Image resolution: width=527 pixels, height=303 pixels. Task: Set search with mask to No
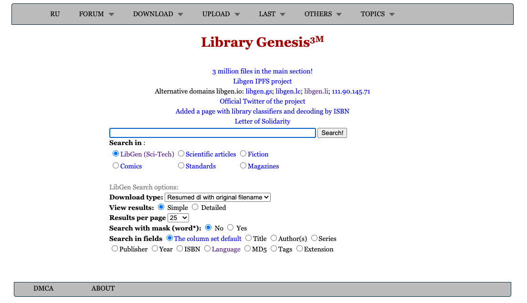click(209, 228)
